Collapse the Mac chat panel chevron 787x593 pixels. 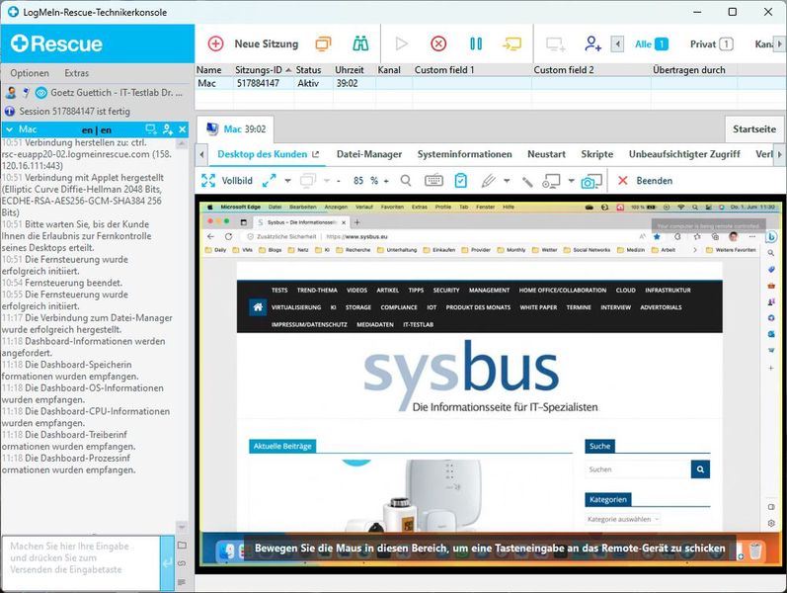[10, 129]
